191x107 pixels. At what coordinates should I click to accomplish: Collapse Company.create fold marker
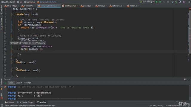tap(12, 38)
